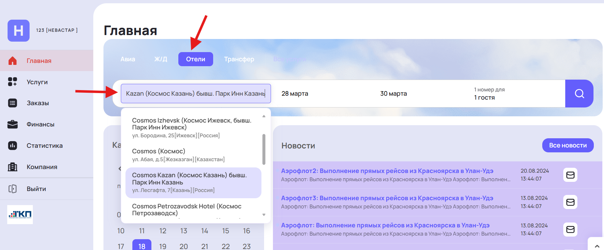The width and height of the screenshot is (604, 250).
Task: Open the Аэрофлот3 news headline
Action: (x=387, y=198)
